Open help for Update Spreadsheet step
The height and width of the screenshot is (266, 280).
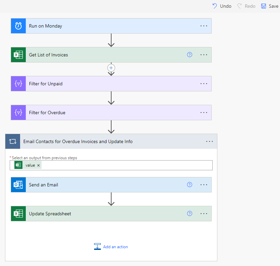190,214
